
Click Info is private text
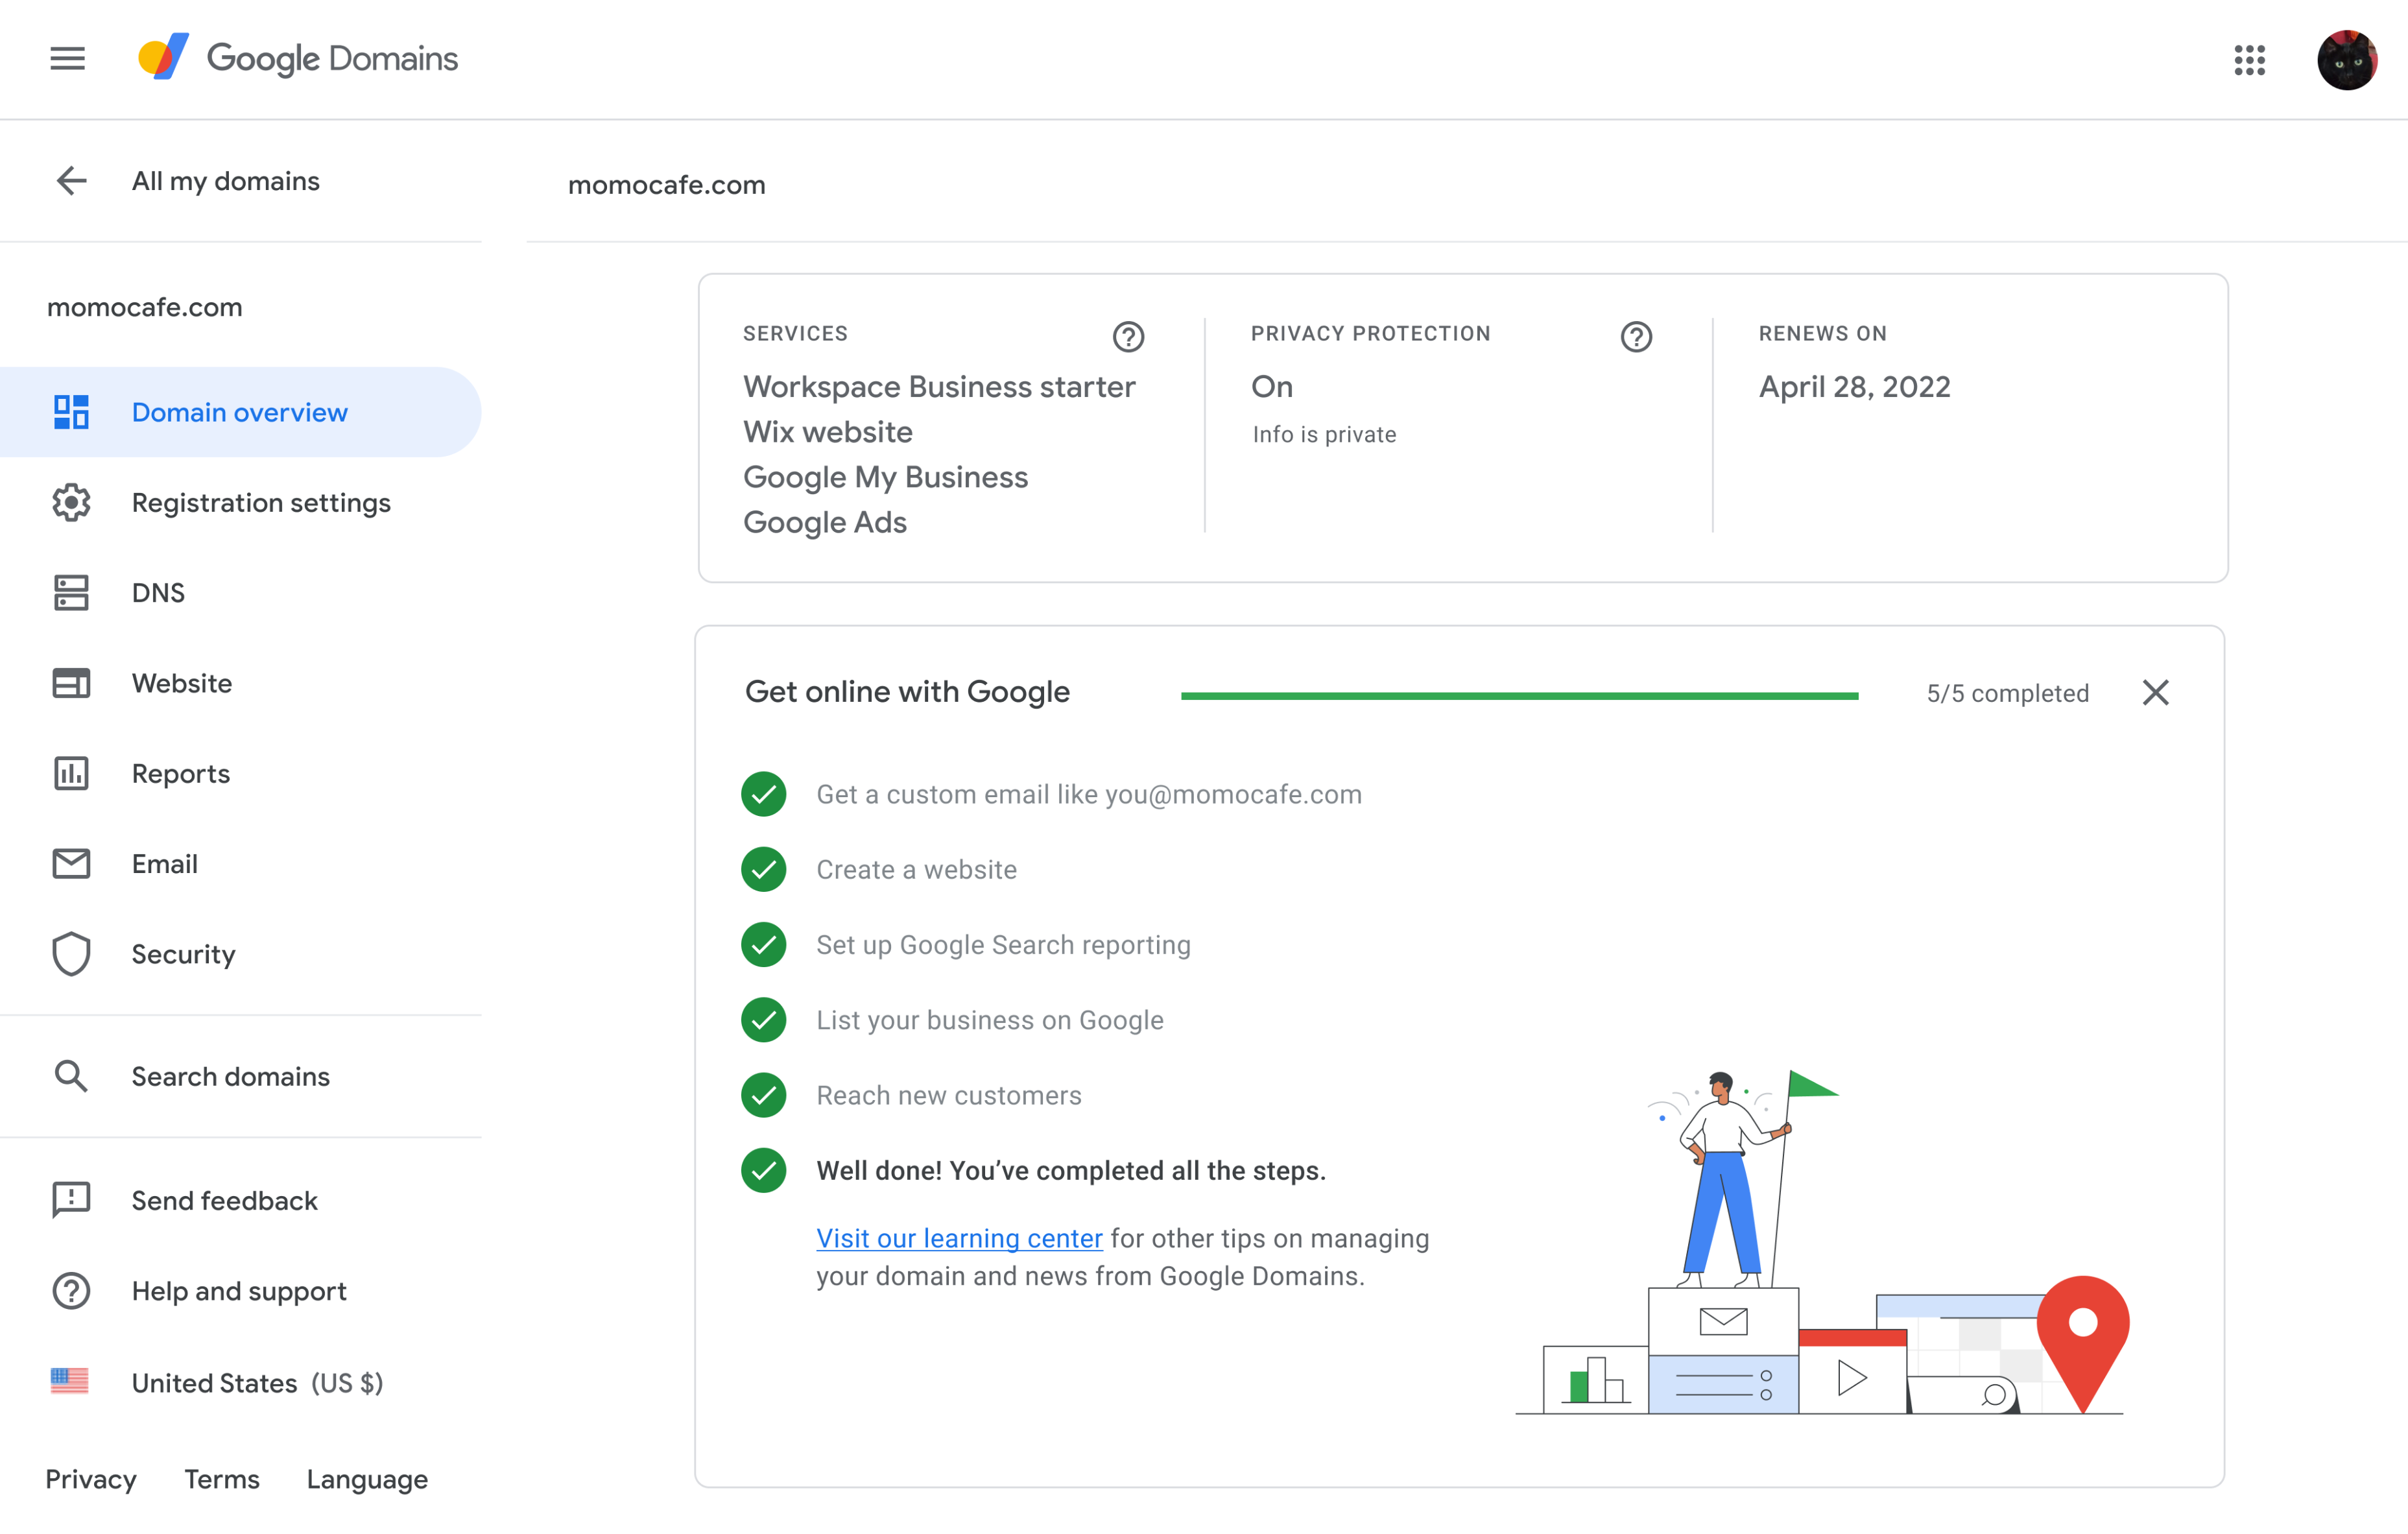coord(1324,434)
